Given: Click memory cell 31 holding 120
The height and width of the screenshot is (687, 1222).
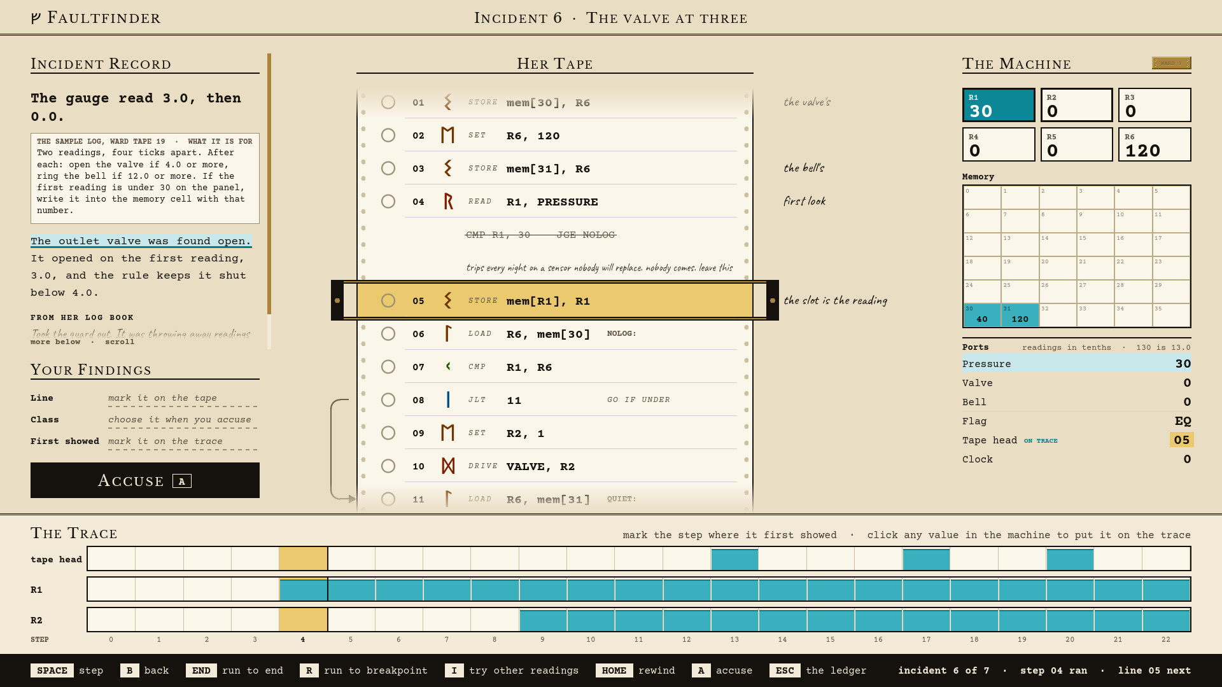Looking at the screenshot, I should click(1020, 315).
